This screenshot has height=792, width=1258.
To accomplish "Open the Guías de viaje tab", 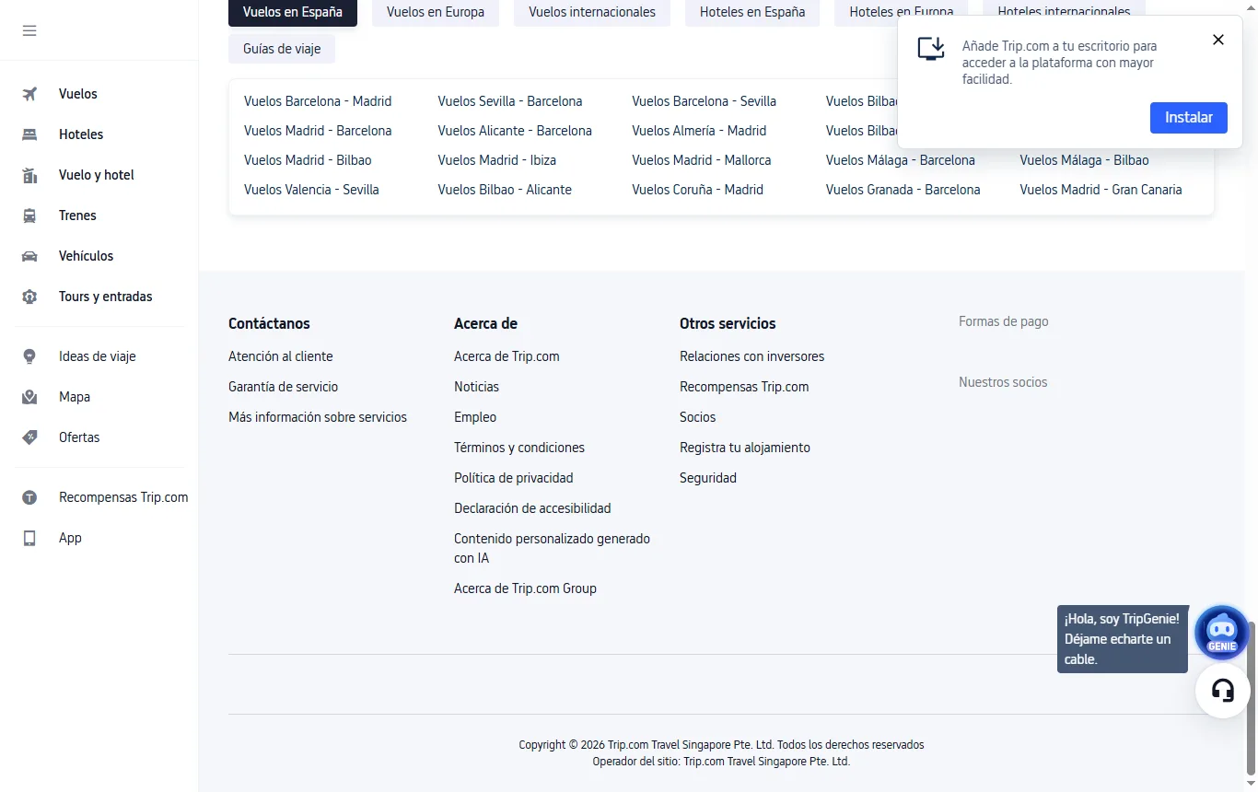I will (282, 49).
